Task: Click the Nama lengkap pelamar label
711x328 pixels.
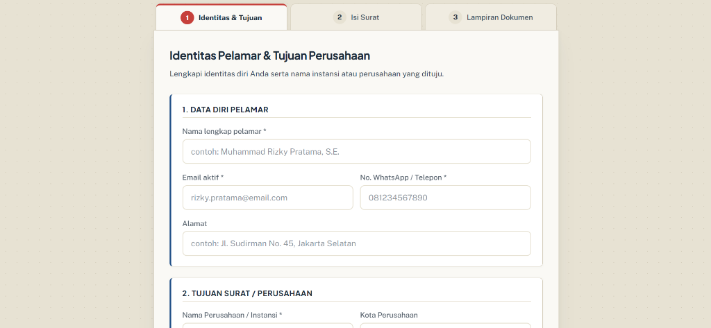Action: pyautogui.click(x=224, y=131)
